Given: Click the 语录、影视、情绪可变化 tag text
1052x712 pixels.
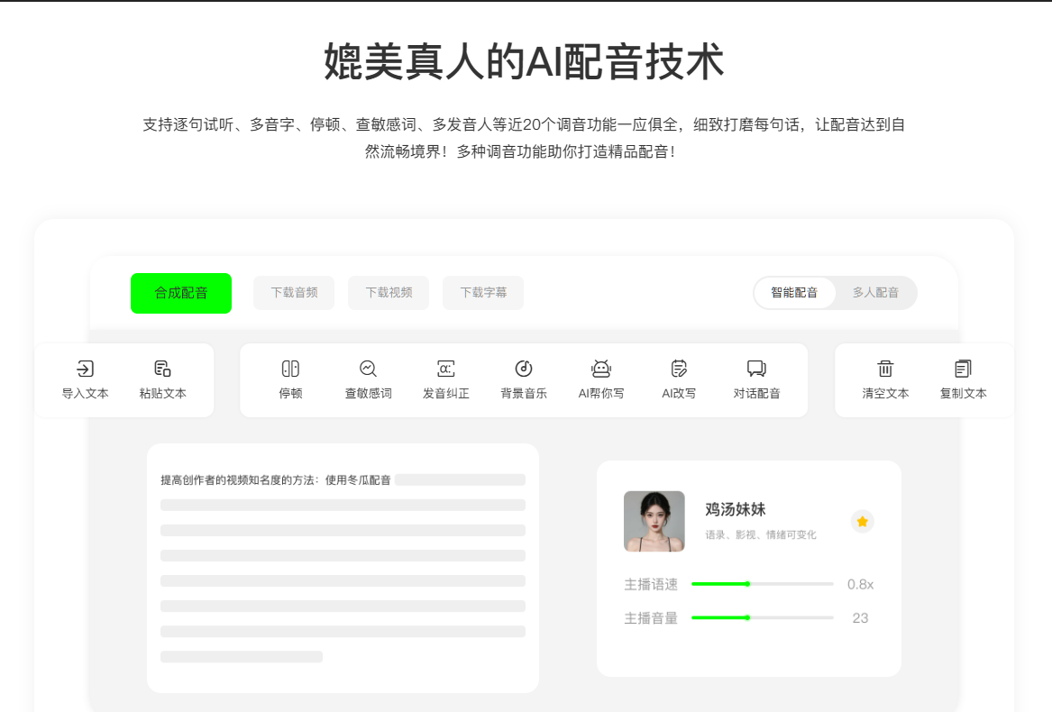Looking at the screenshot, I should coord(761,534).
